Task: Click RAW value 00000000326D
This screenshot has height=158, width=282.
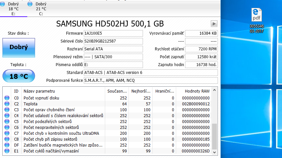Action: [196, 151]
